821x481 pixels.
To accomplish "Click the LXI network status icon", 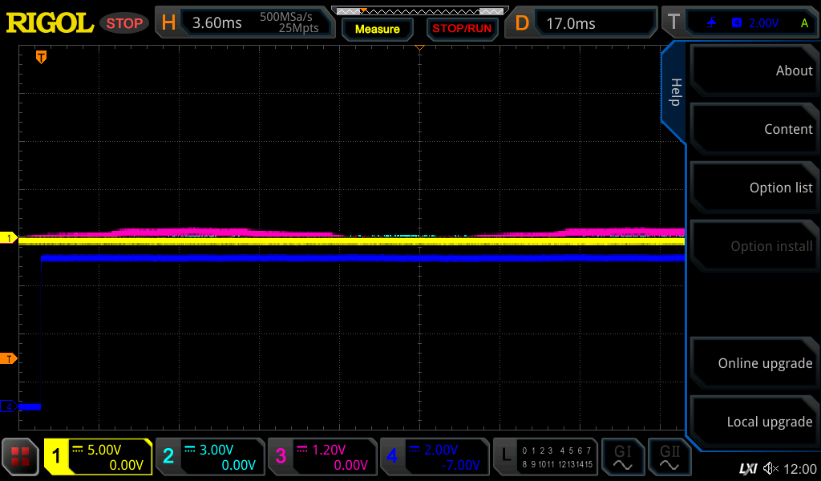I will tap(747, 468).
